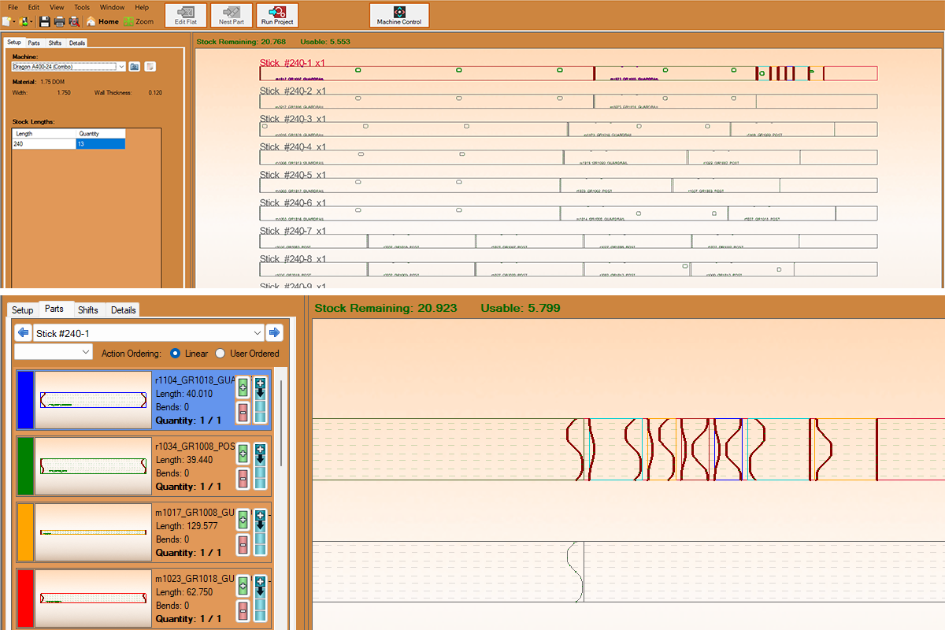Switch to the Setup tab in the lower Parts panel

point(23,310)
